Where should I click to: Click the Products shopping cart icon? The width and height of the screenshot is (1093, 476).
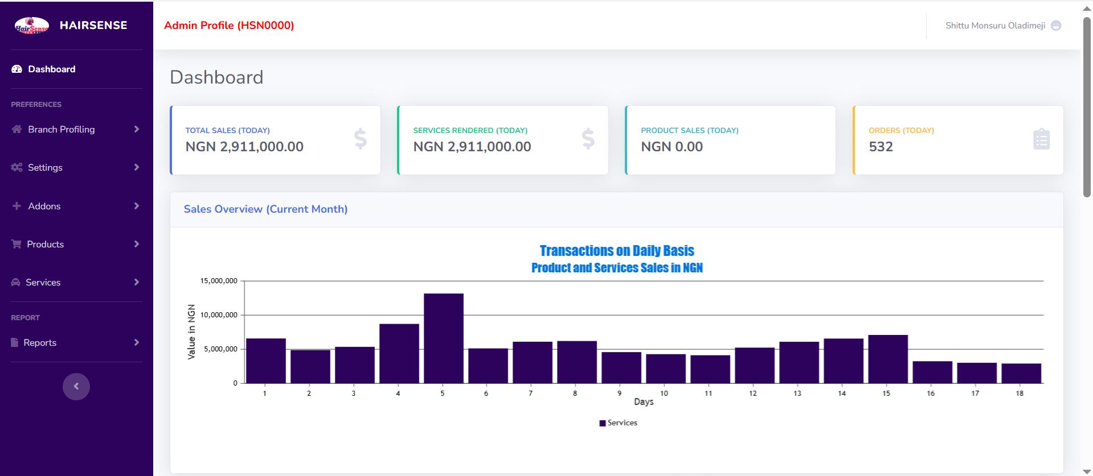tap(17, 245)
